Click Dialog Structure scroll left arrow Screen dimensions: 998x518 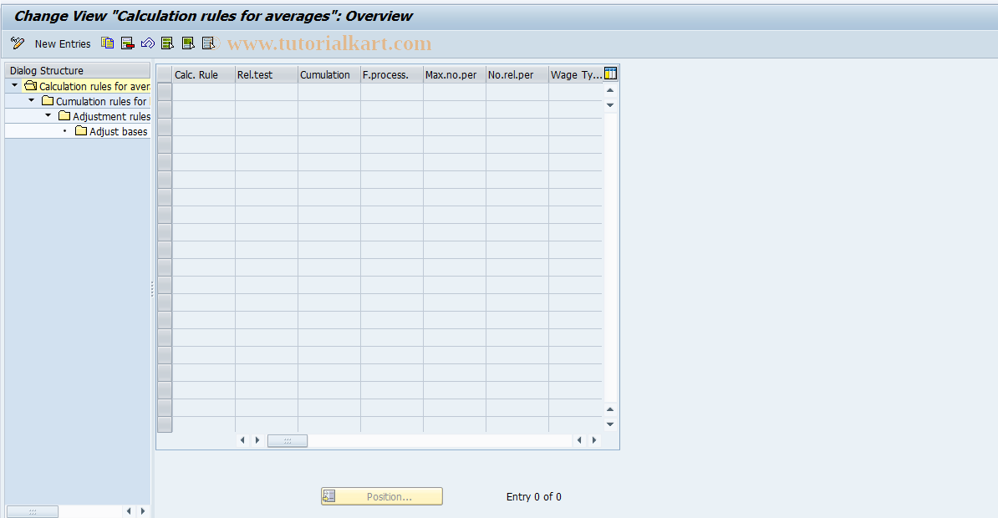point(129,511)
